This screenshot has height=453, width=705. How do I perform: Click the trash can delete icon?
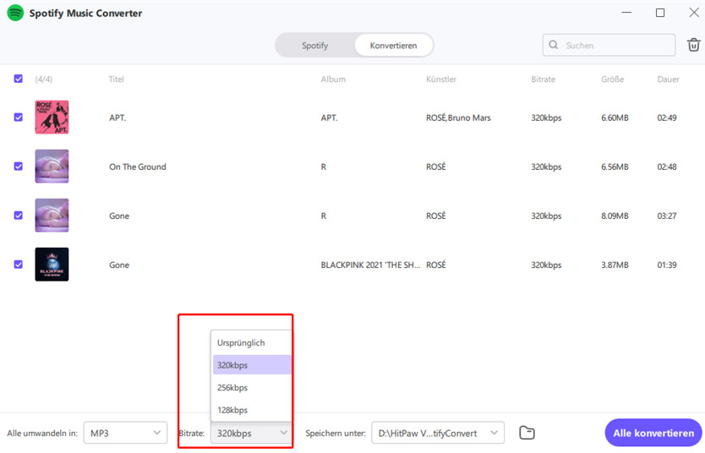pyautogui.click(x=693, y=45)
